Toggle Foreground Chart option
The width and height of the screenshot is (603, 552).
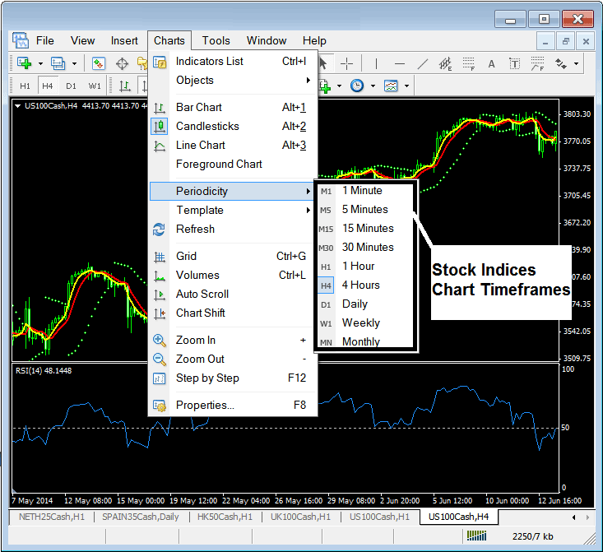point(233,165)
